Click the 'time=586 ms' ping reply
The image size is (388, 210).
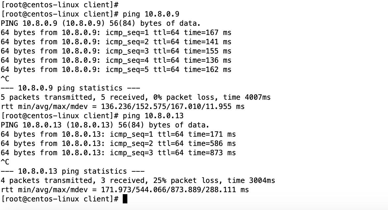click(x=212, y=144)
